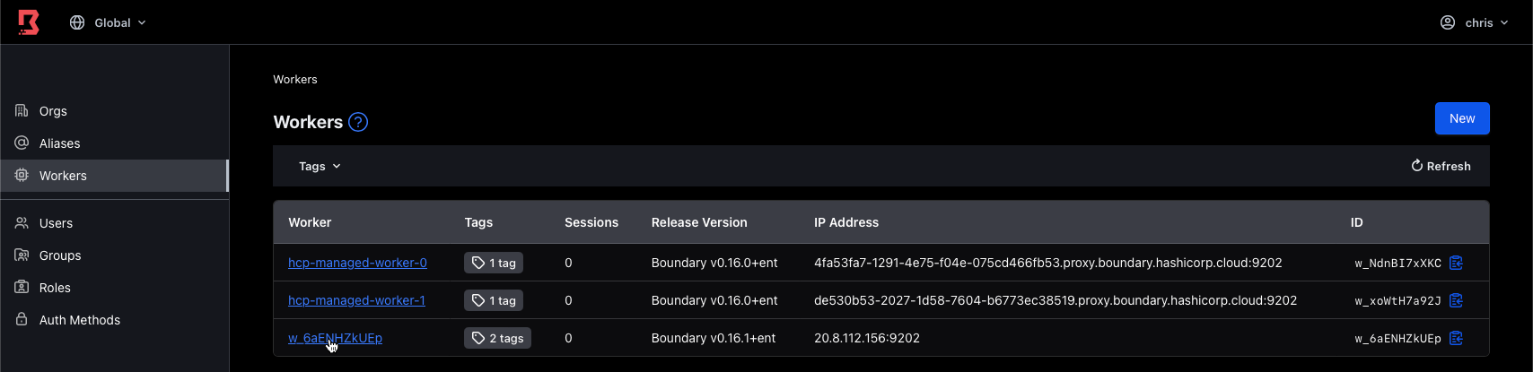This screenshot has width=1533, height=372.
Task: Click the Boundary logo icon
Action: point(29,22)
